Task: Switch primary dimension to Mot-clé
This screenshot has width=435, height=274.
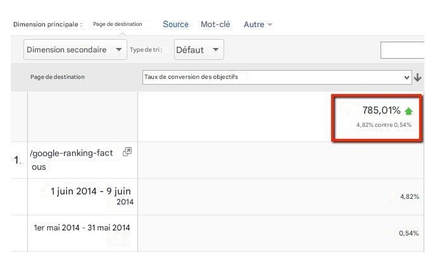Action: coord(215,25)
